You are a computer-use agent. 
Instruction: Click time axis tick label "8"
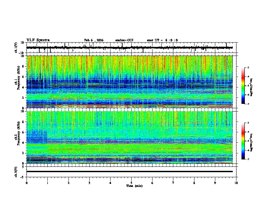coord(194,183)
